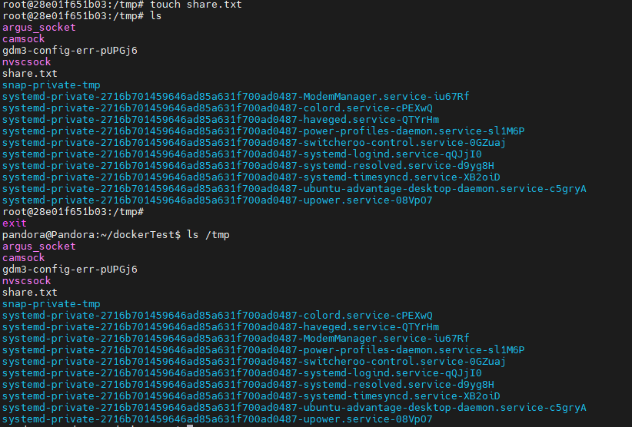Select share.txt in the container's listing

tap(29, 74)
